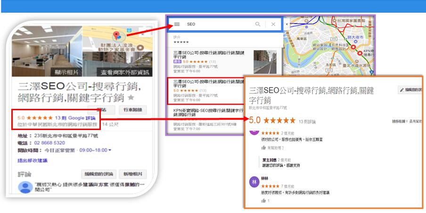Click the 提出修改建議 link
The height and width of the screenshot is (213, 426).
point(33,161)
